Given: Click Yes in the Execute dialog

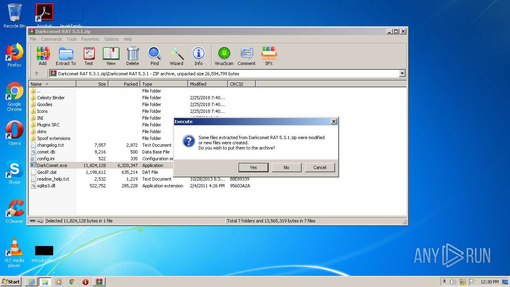Looking at the screenshot, I should [x=253, y=167].
